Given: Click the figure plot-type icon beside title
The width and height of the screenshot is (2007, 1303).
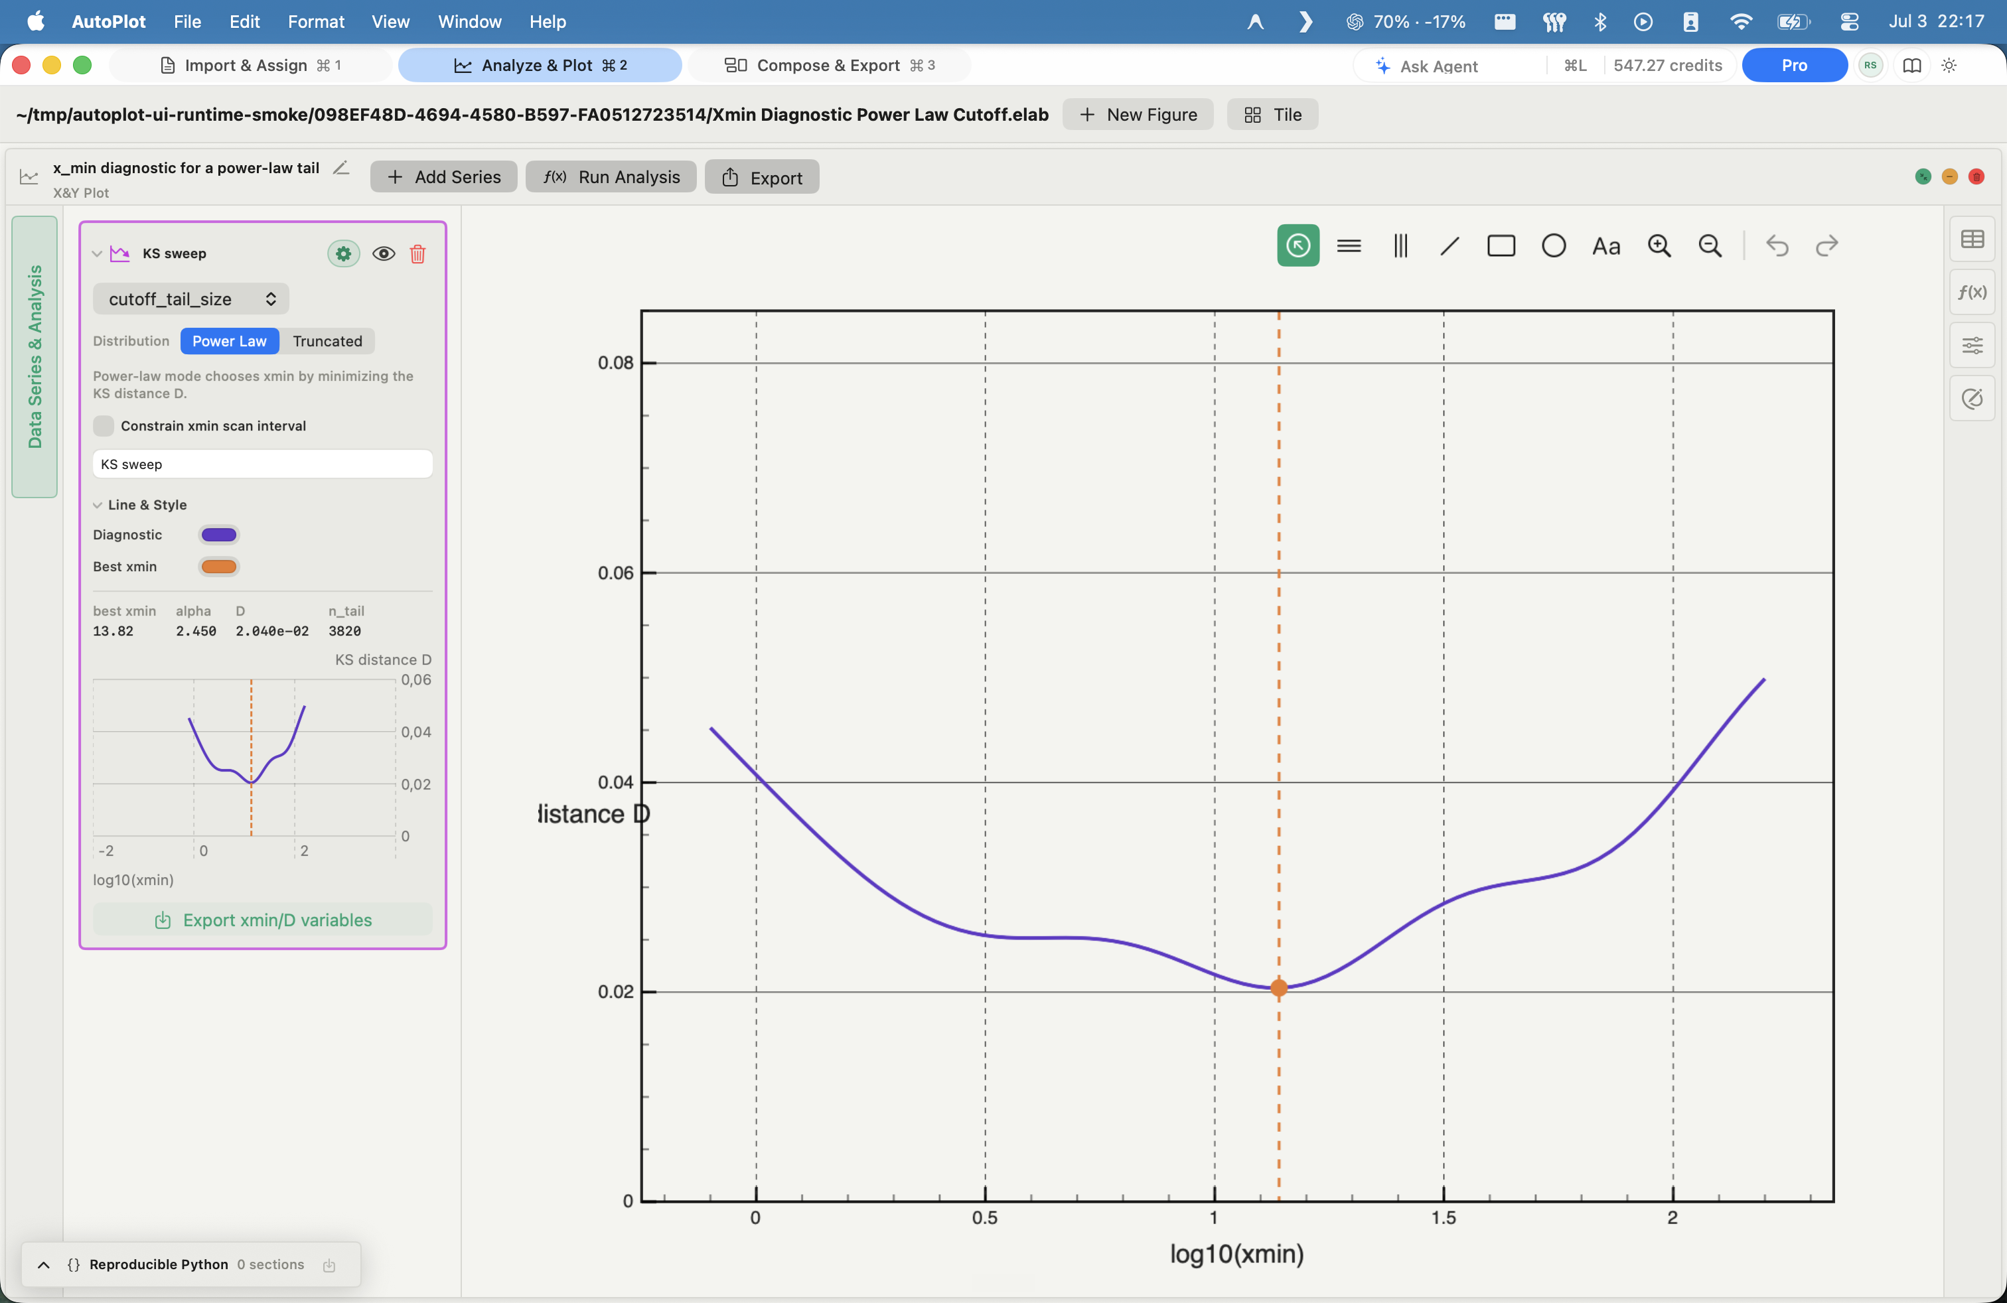Looking at the screenshot, I should coord(29,176).
